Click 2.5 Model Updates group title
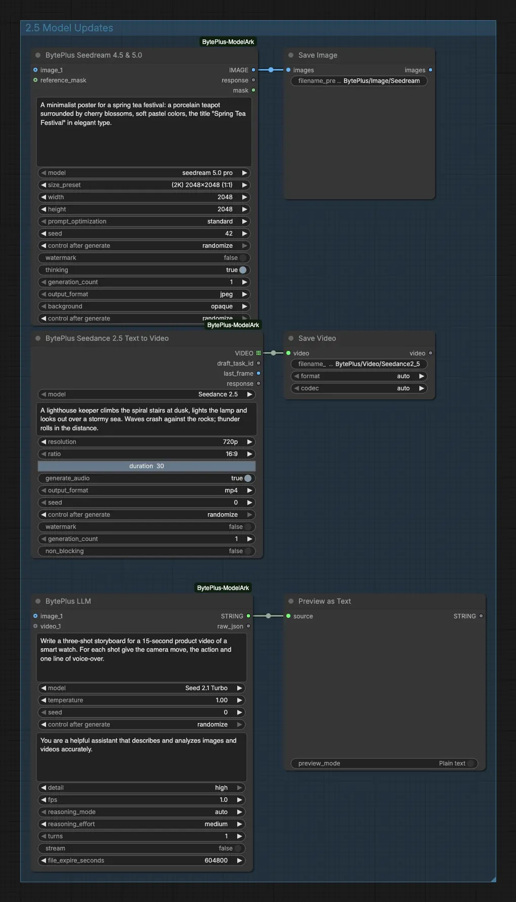 tap(69, 28)
